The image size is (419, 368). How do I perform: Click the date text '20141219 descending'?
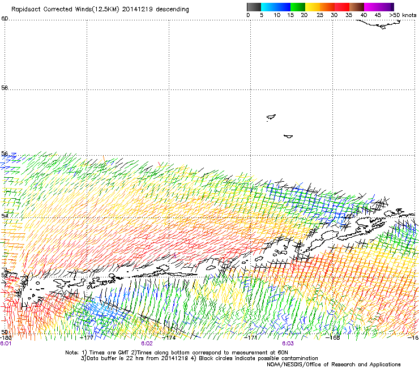click(x=156, y=10)
